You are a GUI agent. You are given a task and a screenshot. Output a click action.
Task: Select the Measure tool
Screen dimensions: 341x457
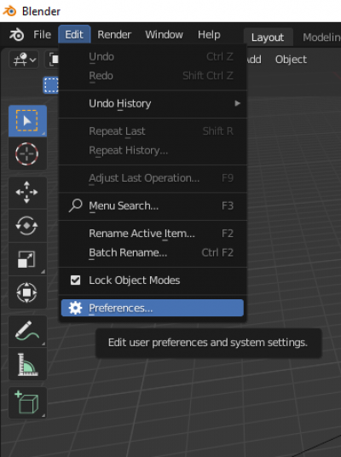coord(27,364)
